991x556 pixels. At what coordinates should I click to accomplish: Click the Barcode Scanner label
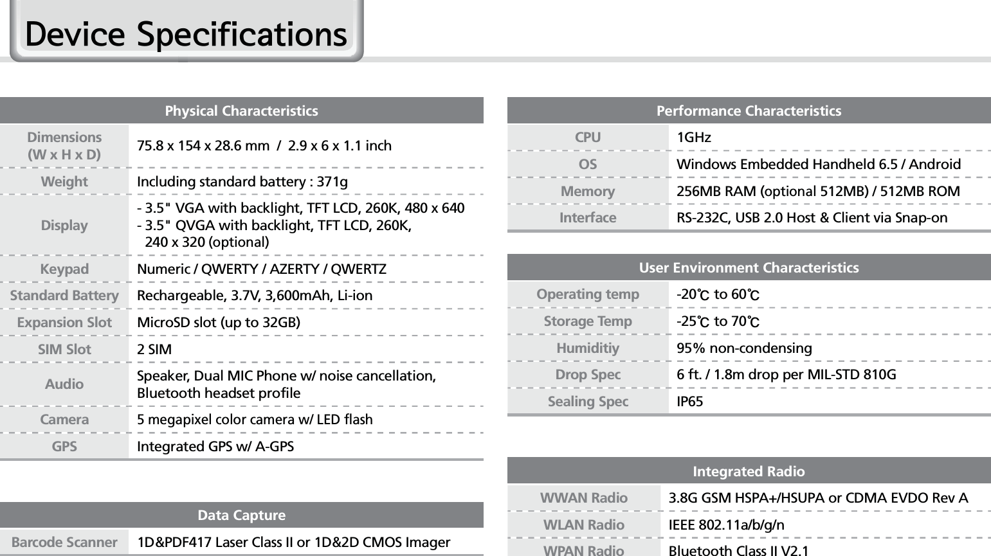click(64, 543)
